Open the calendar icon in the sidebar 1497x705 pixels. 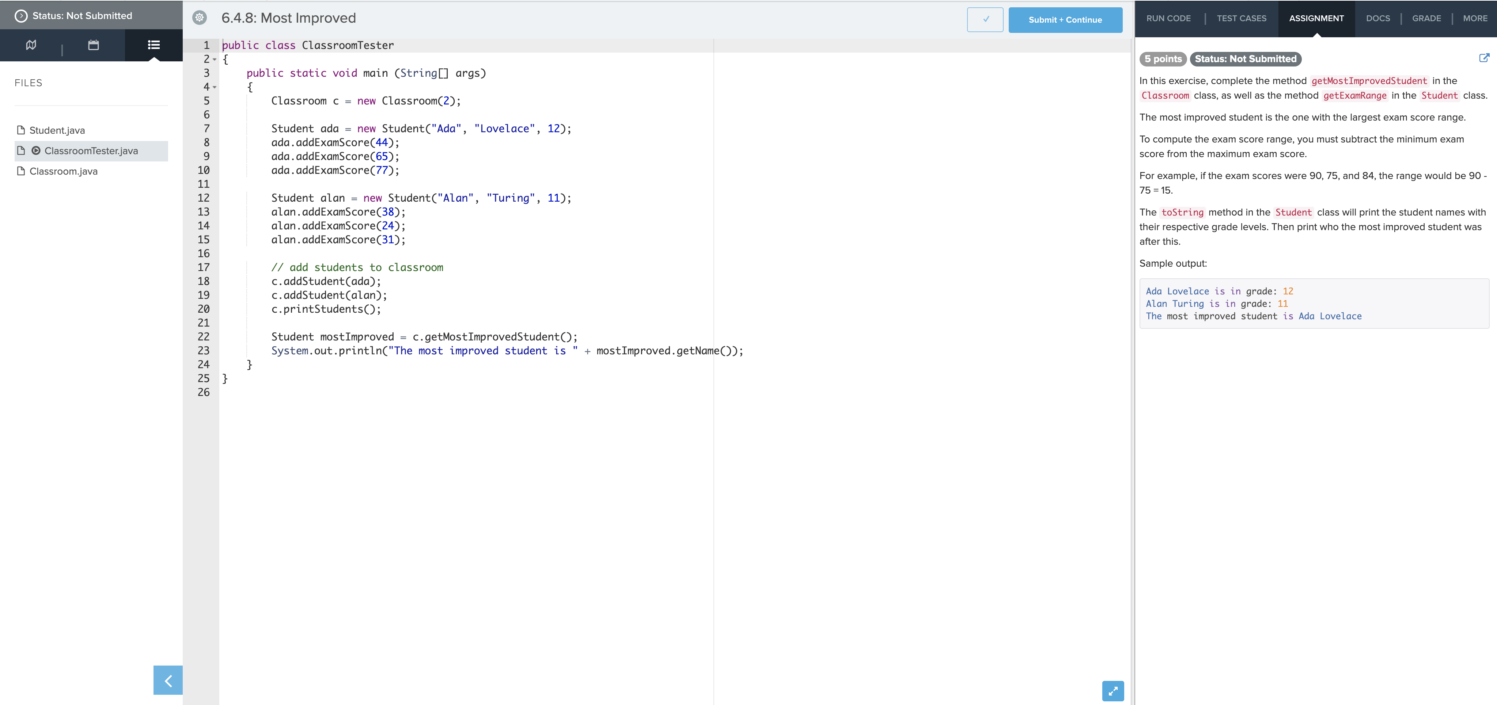[93, 45]
